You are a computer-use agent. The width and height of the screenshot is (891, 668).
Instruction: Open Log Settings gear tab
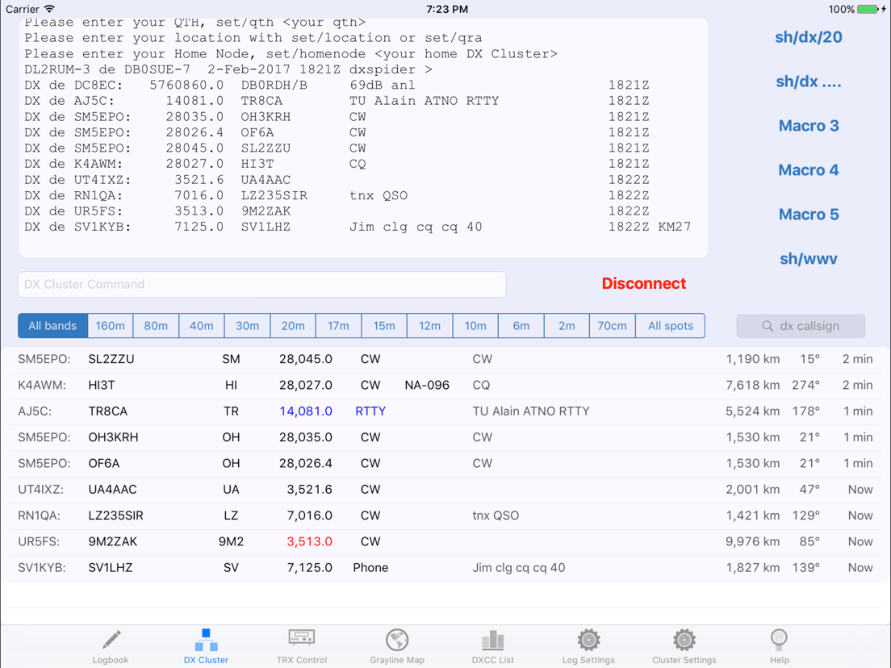click(x=588, y=646)
